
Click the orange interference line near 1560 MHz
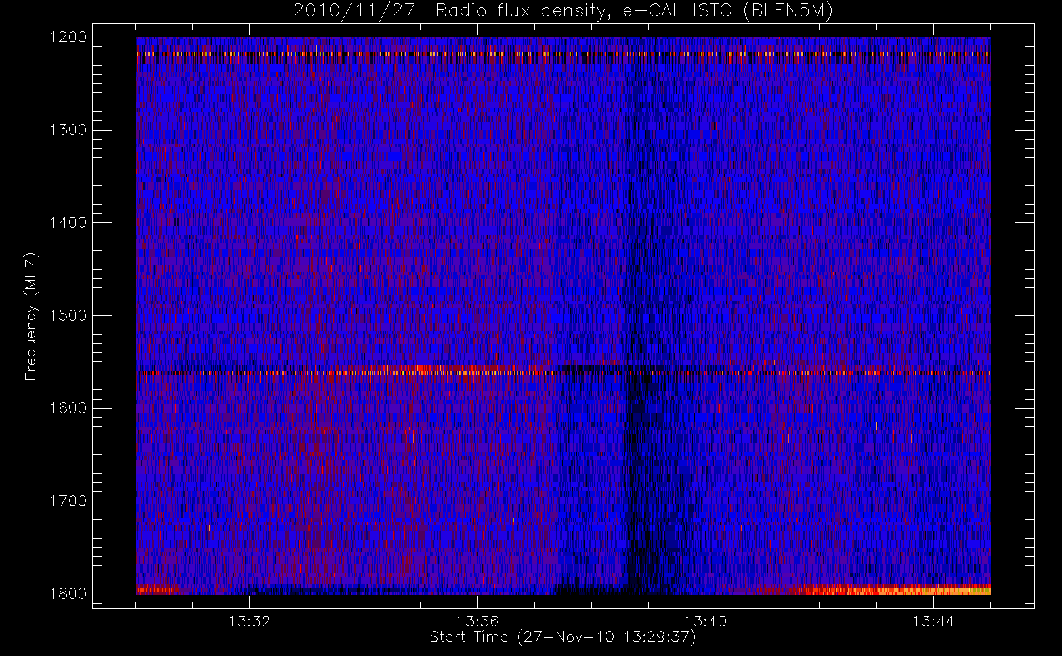(563, 373)
